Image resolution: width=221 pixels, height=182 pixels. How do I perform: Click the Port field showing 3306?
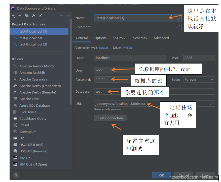click(x=199, y=58)
